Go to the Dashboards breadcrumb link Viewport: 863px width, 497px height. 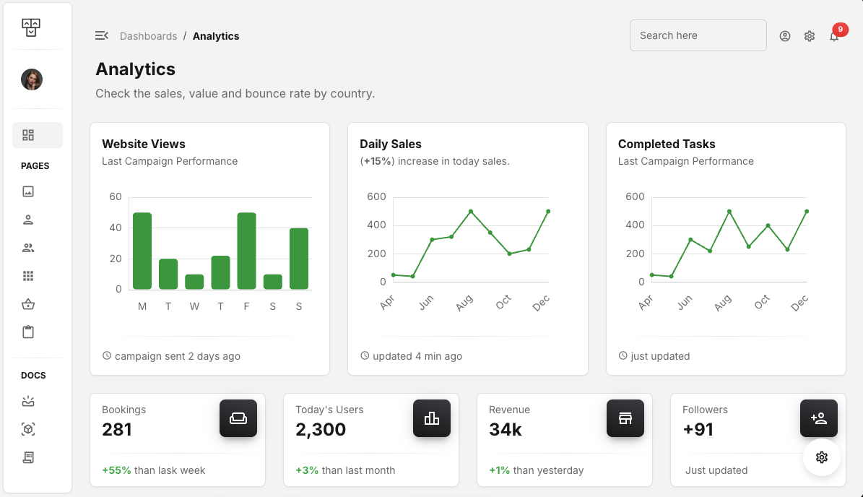149,36
